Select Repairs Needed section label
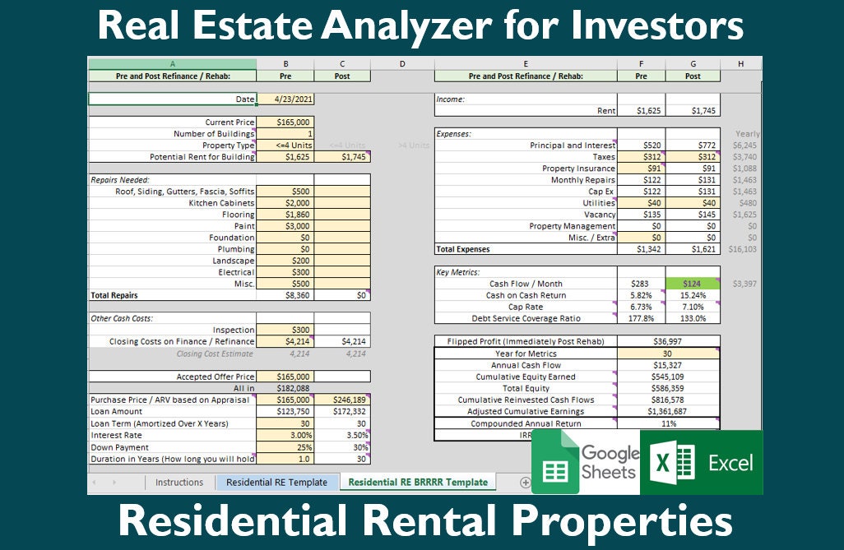The height and width of the screenshot is (550, 844). pos(120,180)
